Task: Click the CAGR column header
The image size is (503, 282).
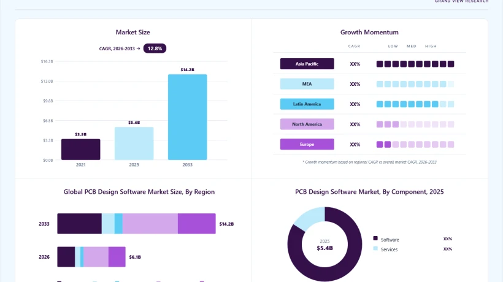Action: point(354,46)
